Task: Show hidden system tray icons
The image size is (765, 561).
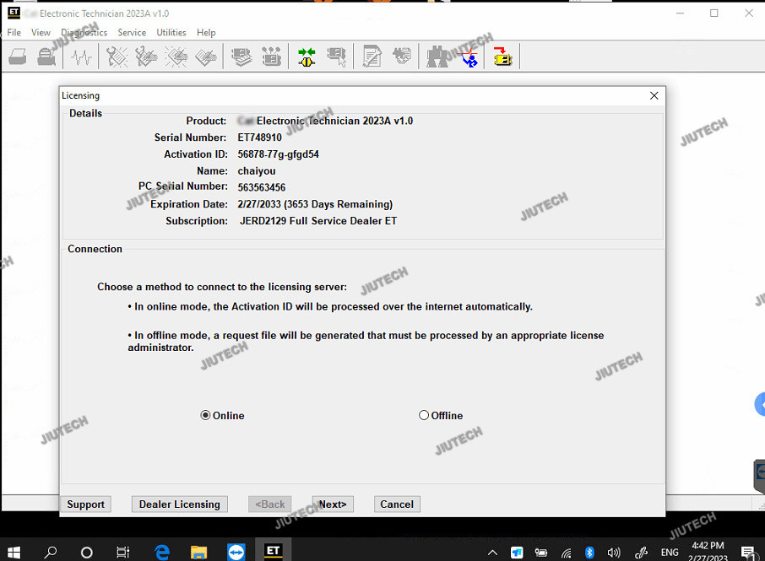Action: 493,553
